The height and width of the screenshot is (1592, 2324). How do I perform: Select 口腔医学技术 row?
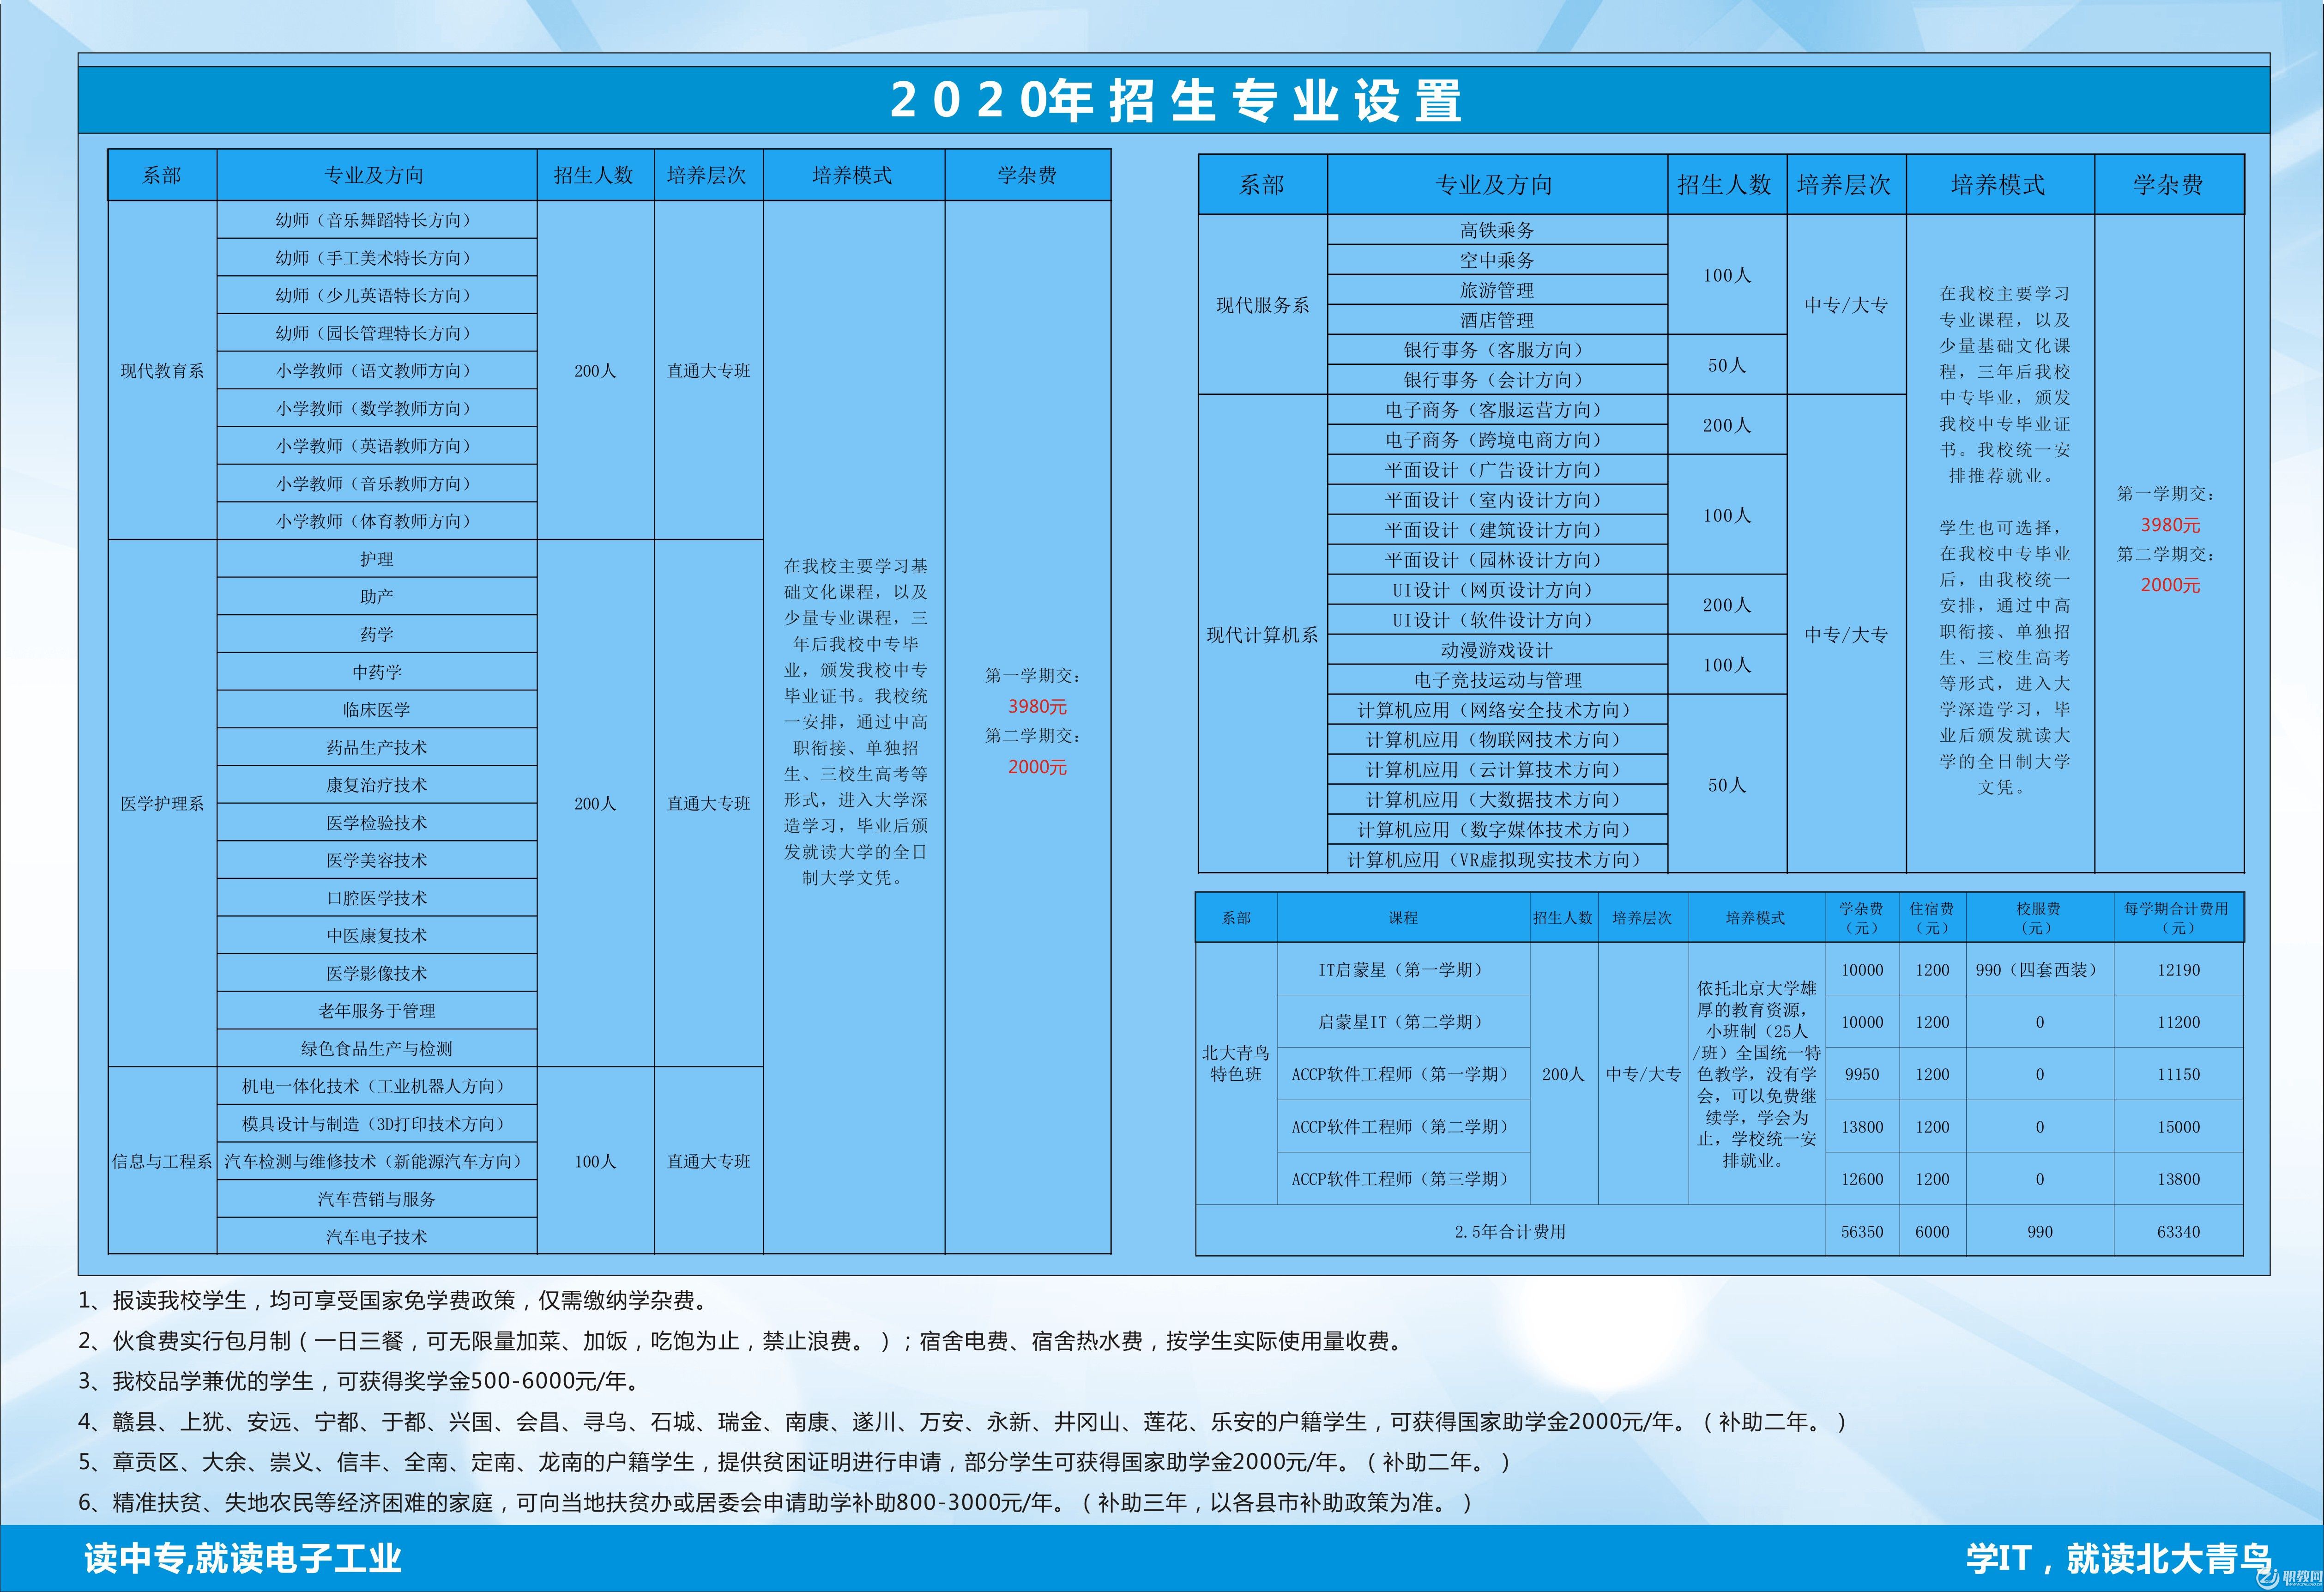click(377, 898)
